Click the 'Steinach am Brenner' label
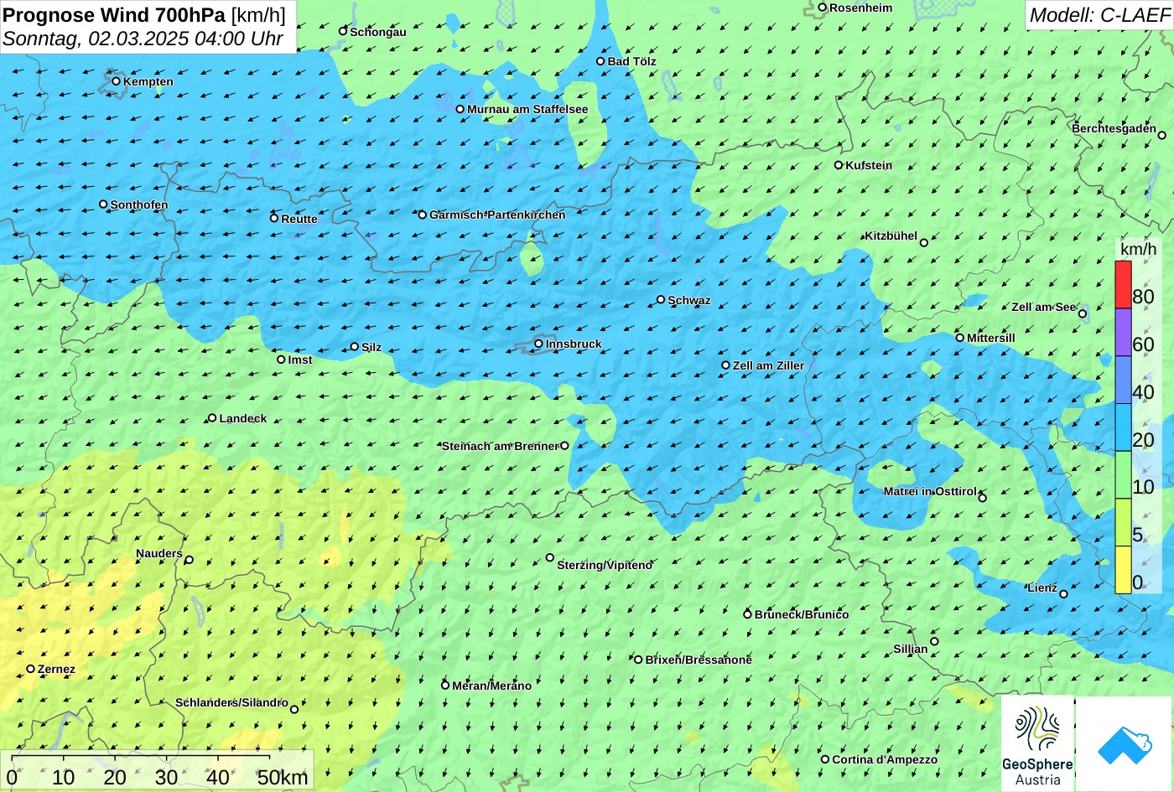Viewport: 1174px width, 792px height. click(x=500, y=446)
